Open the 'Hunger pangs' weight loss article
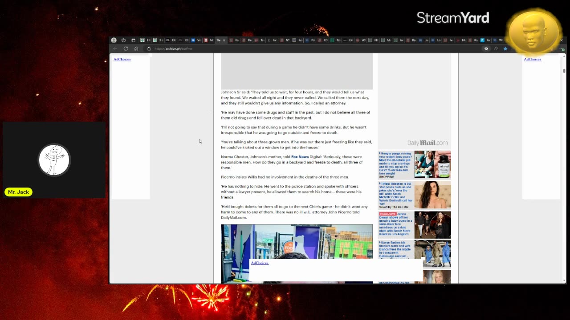Image resolution: width=570 pixels, height=320 pixels. (x=395, y=163)
